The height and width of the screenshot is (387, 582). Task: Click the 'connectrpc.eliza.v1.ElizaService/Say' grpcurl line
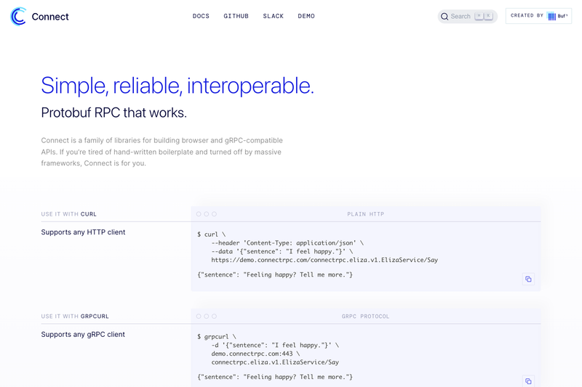[275, 362]
